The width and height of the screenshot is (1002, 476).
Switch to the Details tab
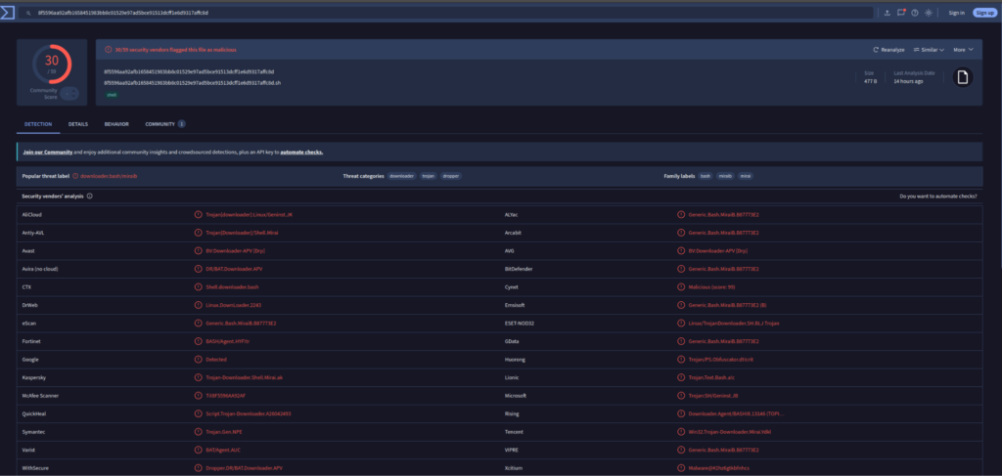tap(78, 124)
